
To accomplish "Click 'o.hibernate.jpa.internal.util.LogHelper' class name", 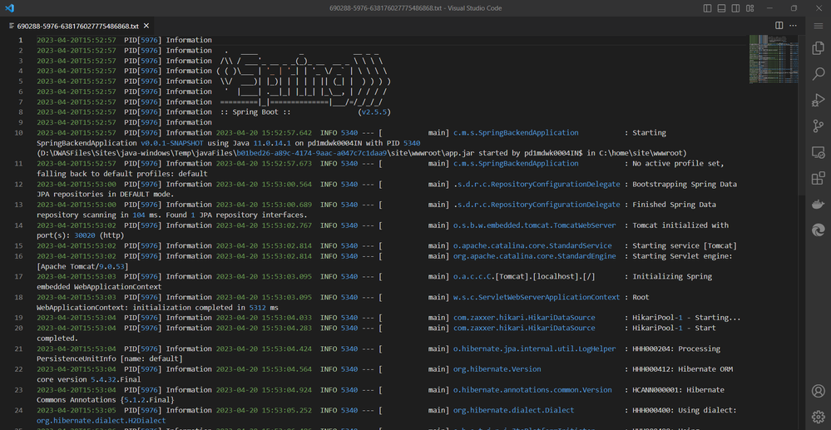I will (x=534, y=348).
